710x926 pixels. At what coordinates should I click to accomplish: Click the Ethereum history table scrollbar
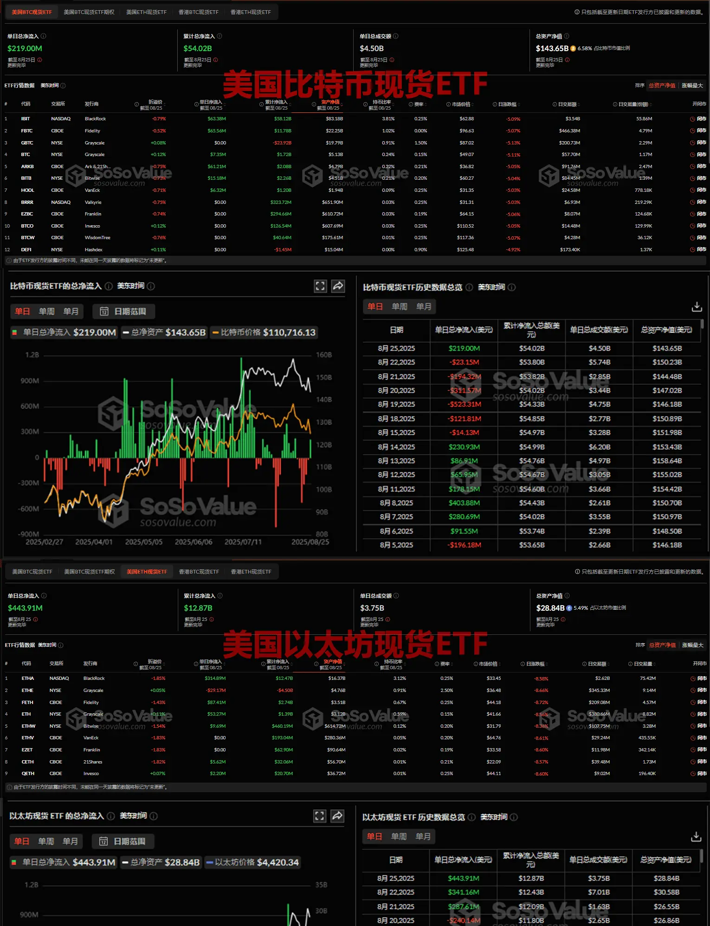point(702,855)
